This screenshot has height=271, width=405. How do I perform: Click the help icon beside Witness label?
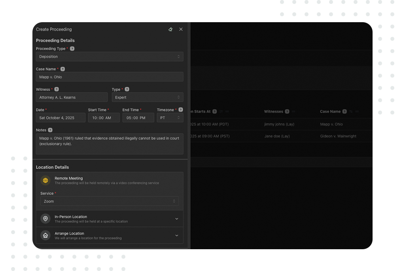[x=57, y=89]
